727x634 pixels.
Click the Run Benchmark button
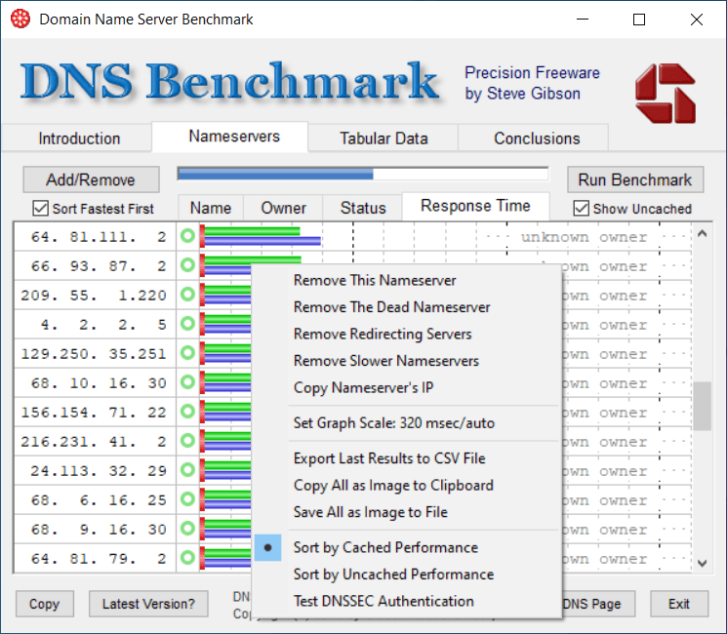(635, 179)
